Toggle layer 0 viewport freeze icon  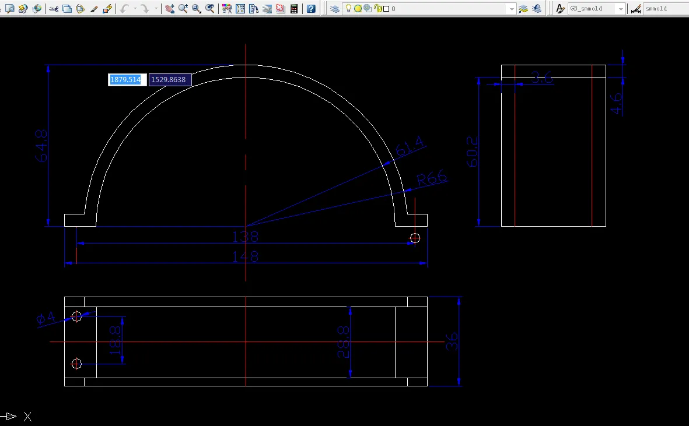click(x=368, y=8)
